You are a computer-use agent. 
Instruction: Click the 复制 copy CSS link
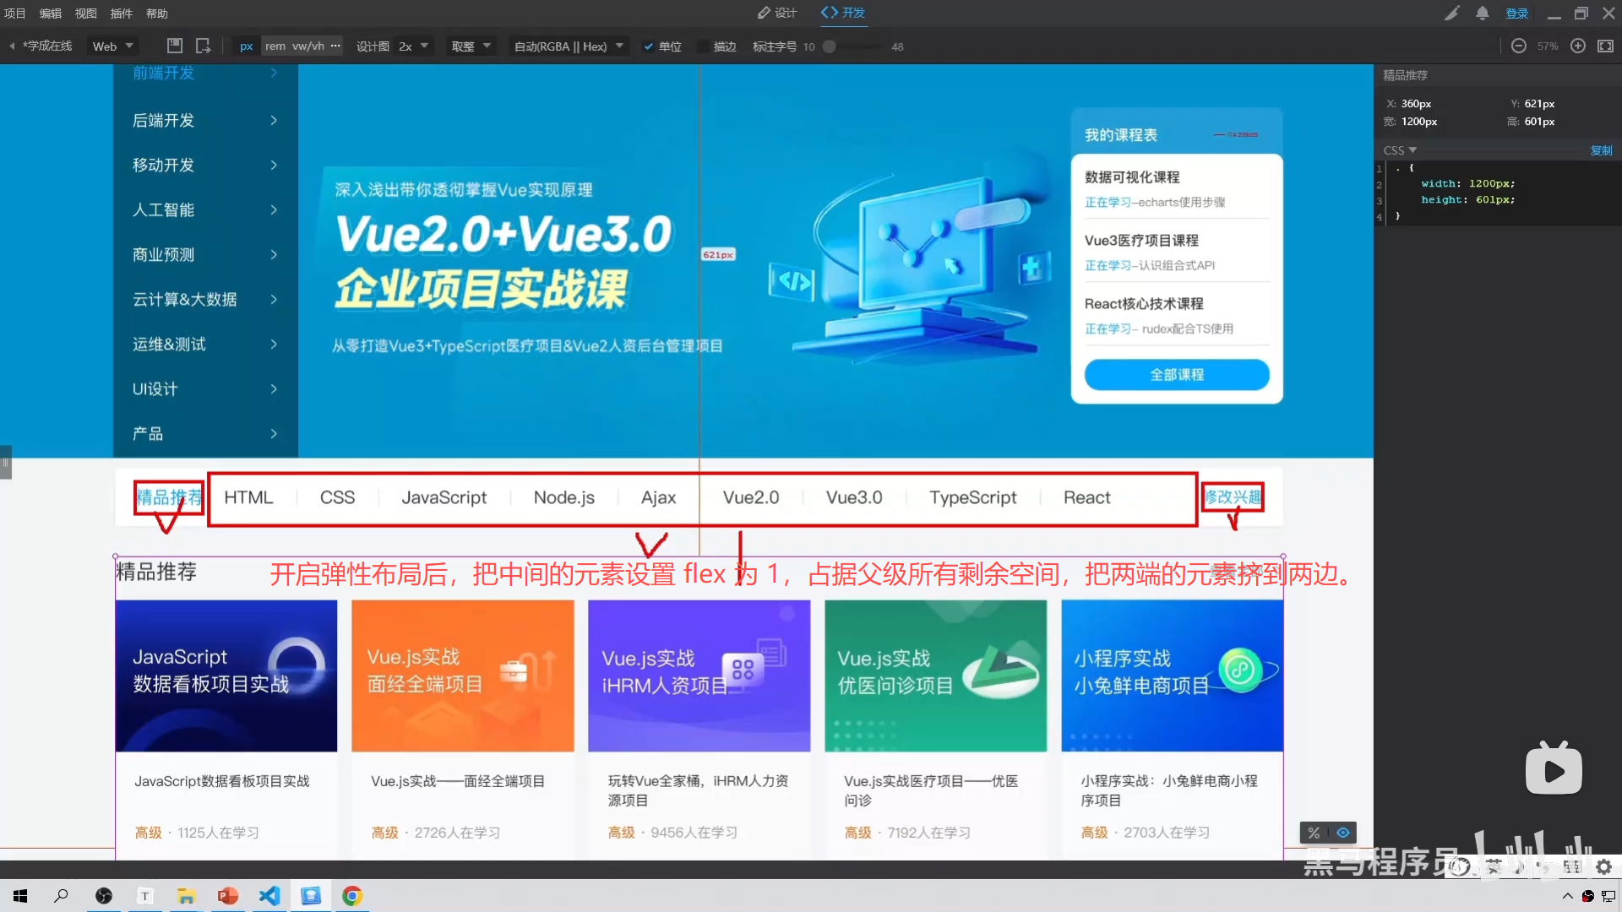point(1601,150)
